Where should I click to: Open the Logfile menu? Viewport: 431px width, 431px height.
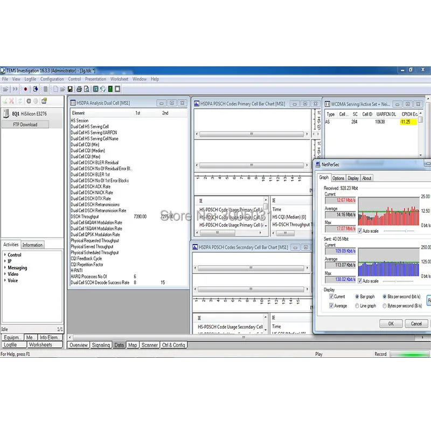30,79
